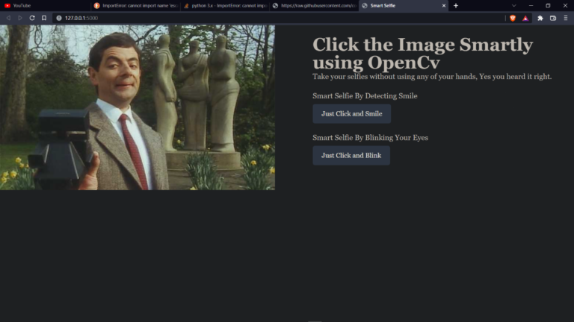Viewport: 574px width, 322px height.
Task: Go back to previous page
Action: [x=8, y=18]
